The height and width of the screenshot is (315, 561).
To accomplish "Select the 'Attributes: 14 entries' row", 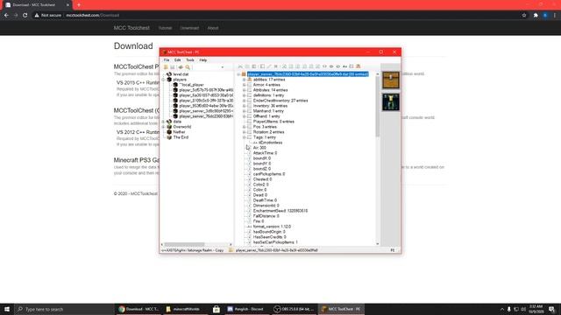I will coord(270,90).
